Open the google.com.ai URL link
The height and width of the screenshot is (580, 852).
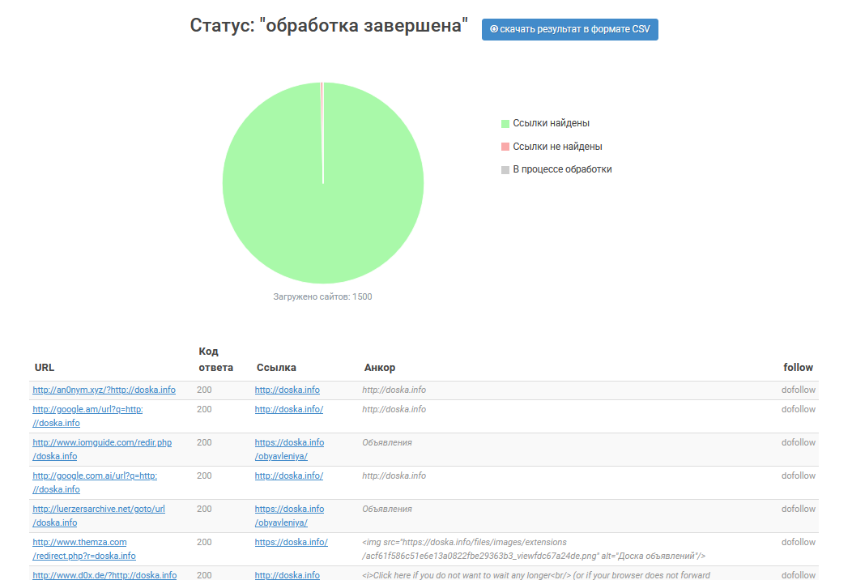(95, 482)
